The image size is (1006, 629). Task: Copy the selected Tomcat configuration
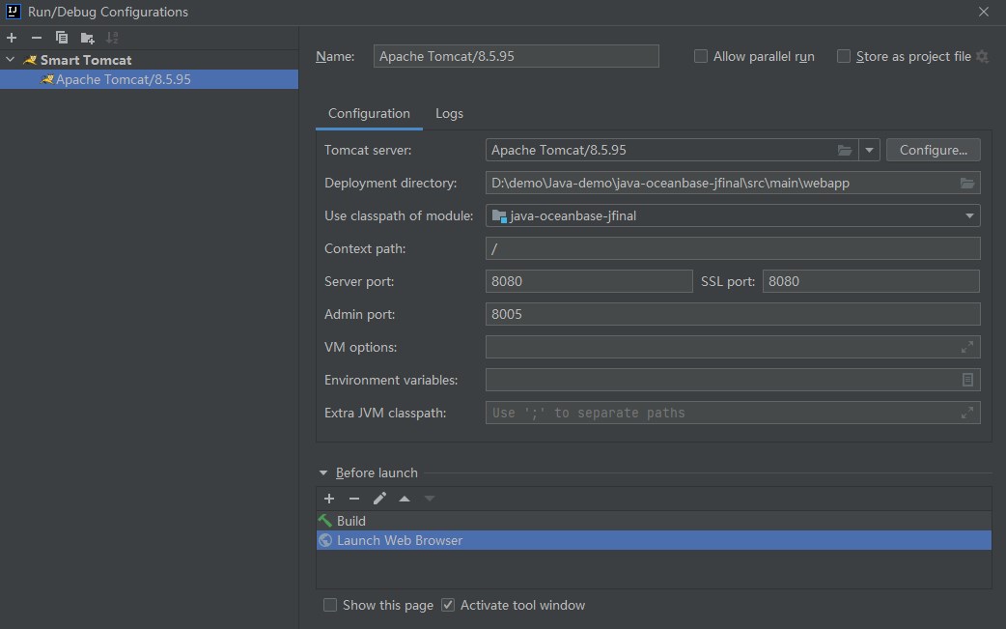[x=59, y=38]
